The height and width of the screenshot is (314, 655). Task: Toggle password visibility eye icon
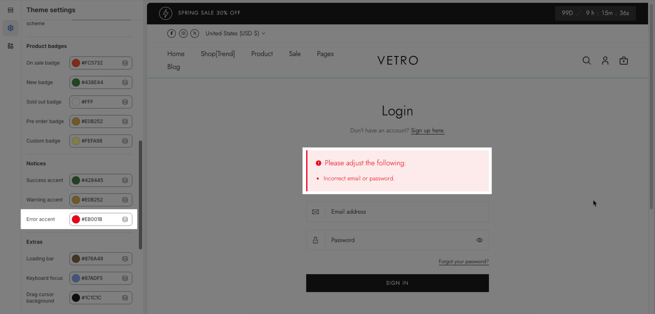(479, 240)
